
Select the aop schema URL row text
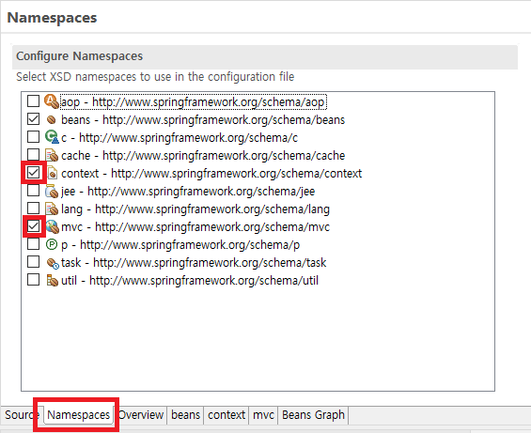[x=193, y=101]
